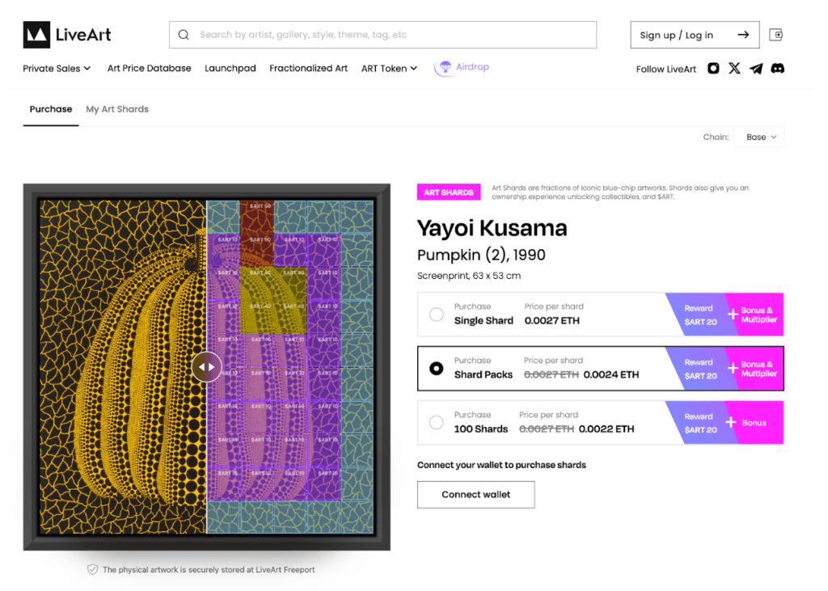Click Sign up / Log in button
The height and width of the screenshot is (591, 828).
click(x=695, y=35)
